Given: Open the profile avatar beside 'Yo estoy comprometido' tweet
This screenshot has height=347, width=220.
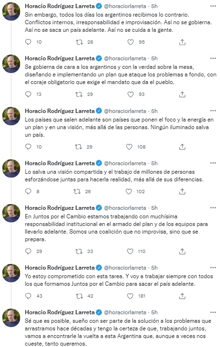Looking at the screenshot, I should click(11, 273).
